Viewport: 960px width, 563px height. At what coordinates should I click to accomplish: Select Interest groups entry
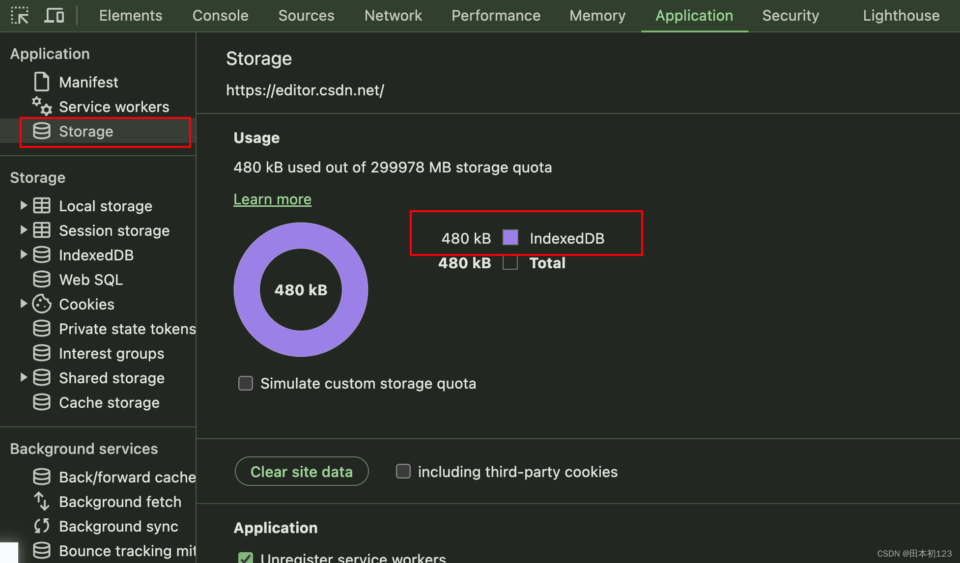tap(112, 353)
